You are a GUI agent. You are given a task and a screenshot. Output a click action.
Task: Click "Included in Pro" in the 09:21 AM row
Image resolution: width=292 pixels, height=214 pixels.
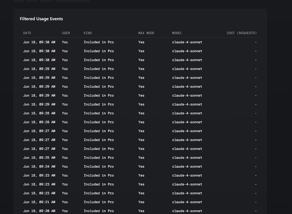99,202
